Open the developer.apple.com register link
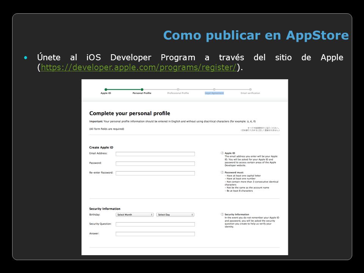The width and height of the screenshot is (364, 273). pyautogui.click(x=139, y=67)
